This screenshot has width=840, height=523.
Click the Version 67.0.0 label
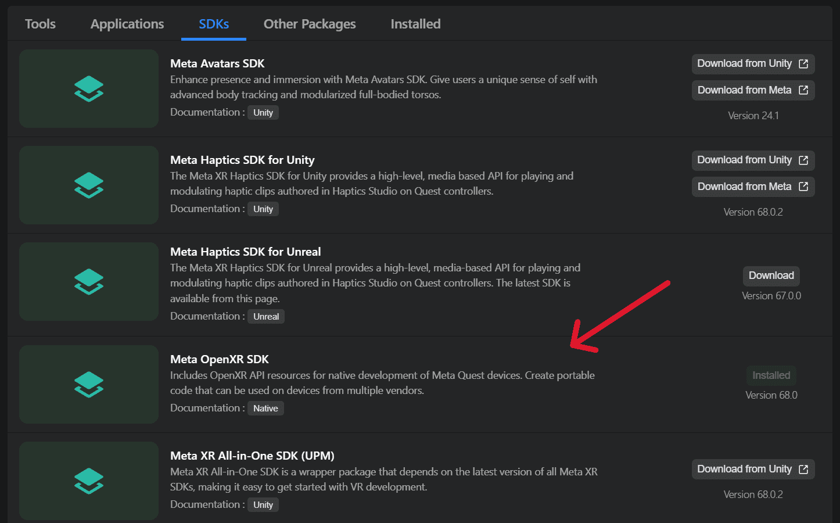click(x=771, y=296)
